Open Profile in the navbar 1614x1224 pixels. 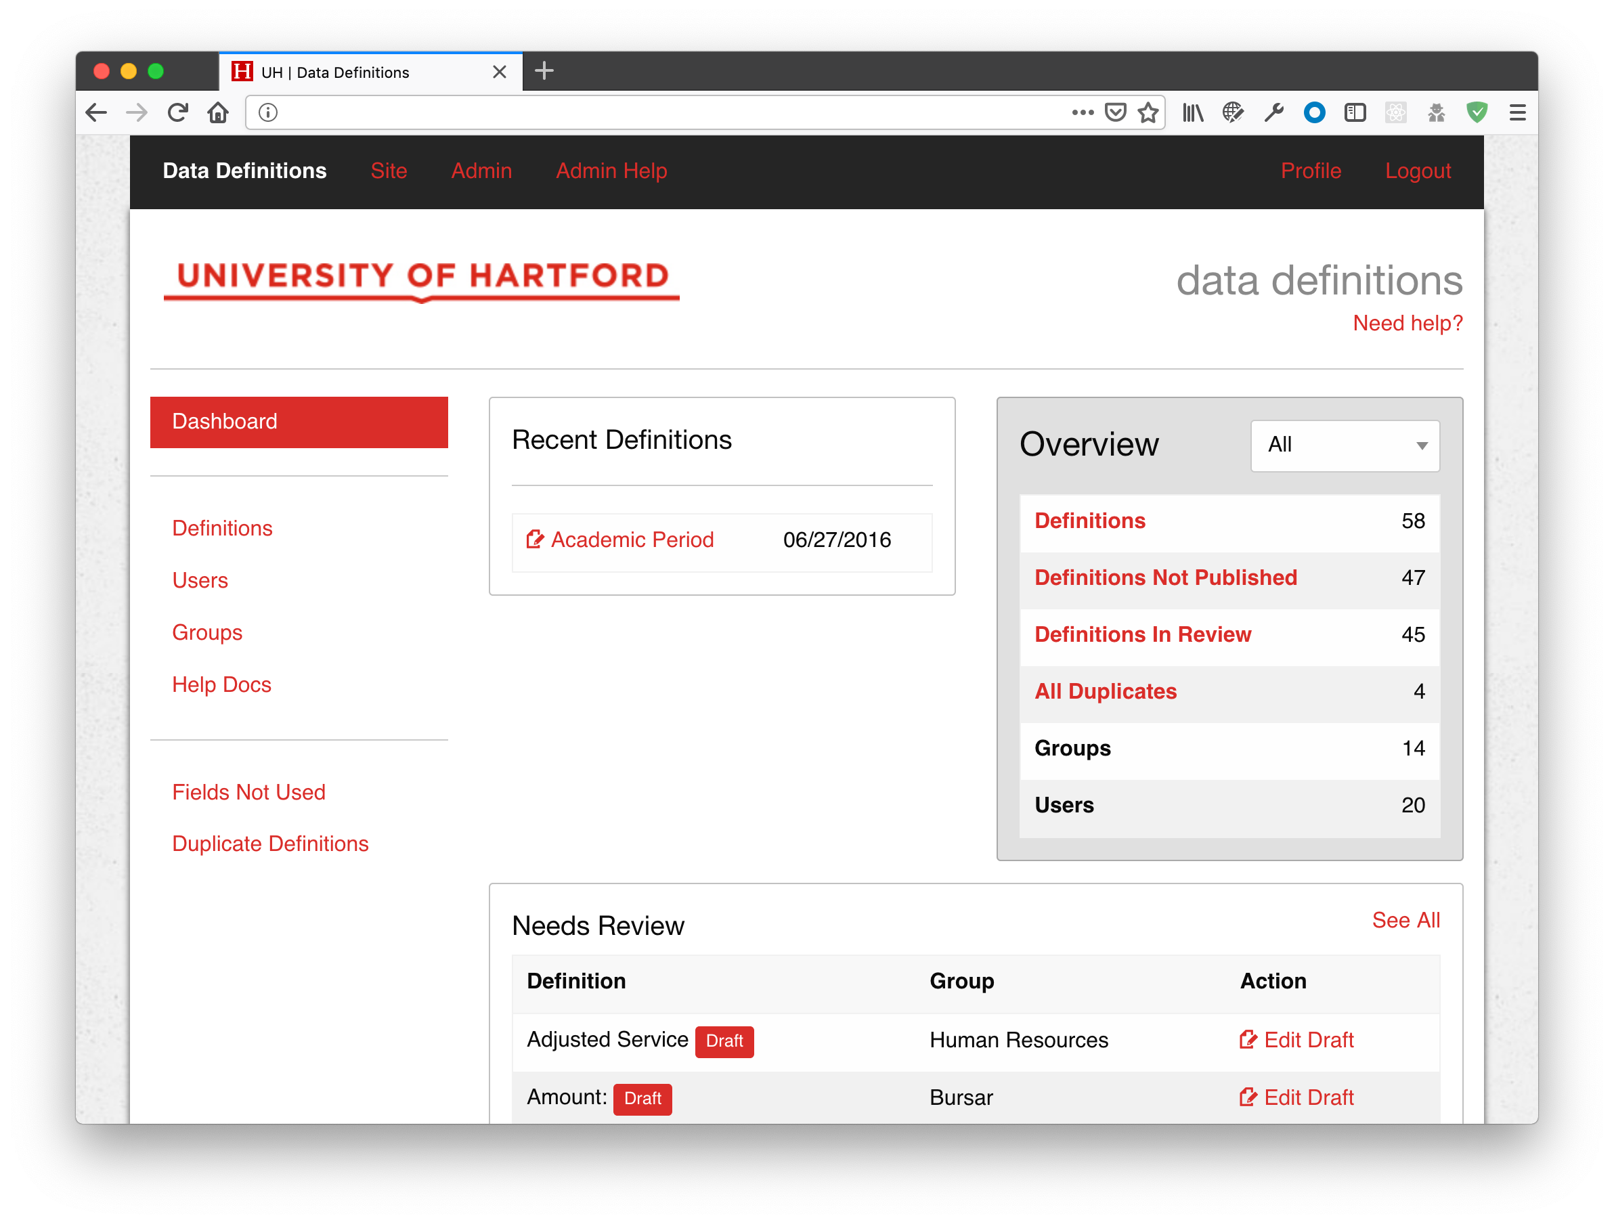point(1311,171)
